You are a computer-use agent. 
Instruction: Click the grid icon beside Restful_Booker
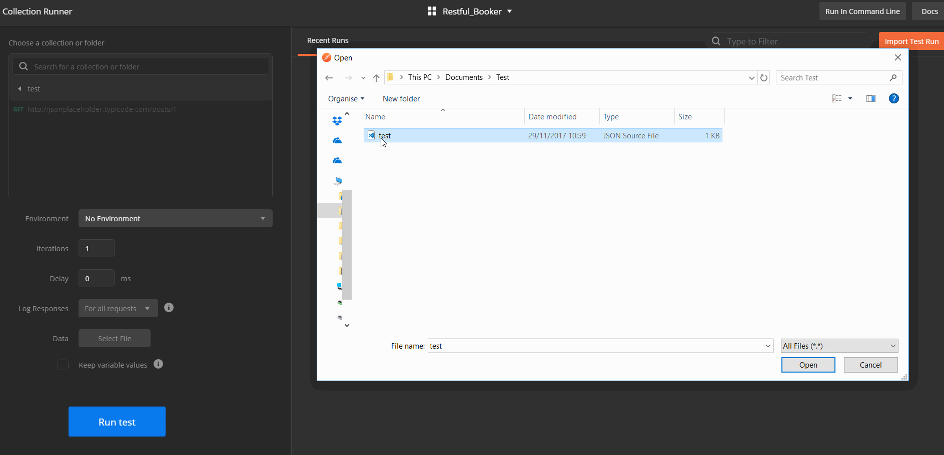click(x=432, y=10)
